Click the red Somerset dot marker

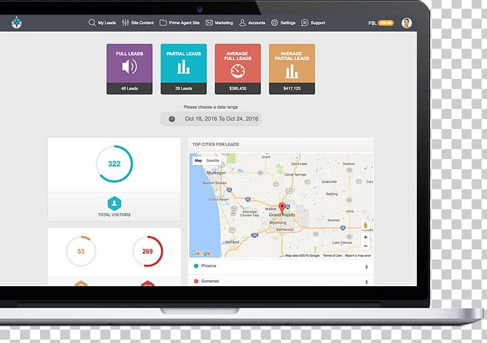point(196,281)
